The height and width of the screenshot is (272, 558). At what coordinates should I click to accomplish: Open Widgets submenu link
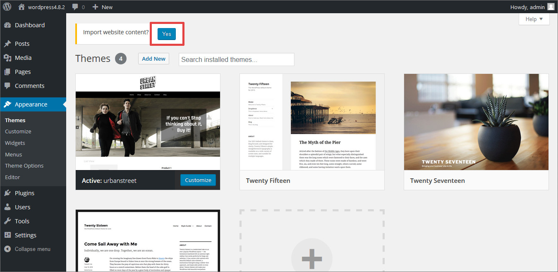15,143
